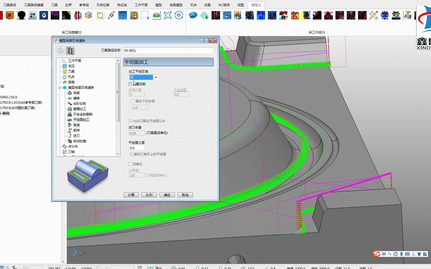The image size is (431, 269).
Task: Click the wrench and screwdriver tools icon
Action: tap(373, 15)
